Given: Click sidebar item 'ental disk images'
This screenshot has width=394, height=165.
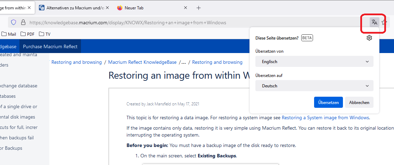Looking at the screenshot, I should (x=17, y=117).
